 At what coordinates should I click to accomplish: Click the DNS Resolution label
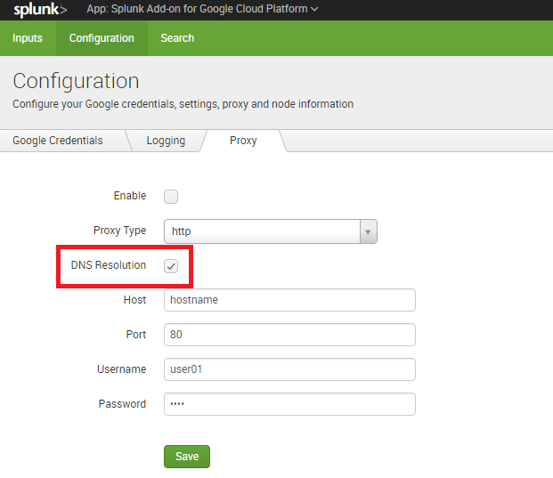(x=109, y=265)
